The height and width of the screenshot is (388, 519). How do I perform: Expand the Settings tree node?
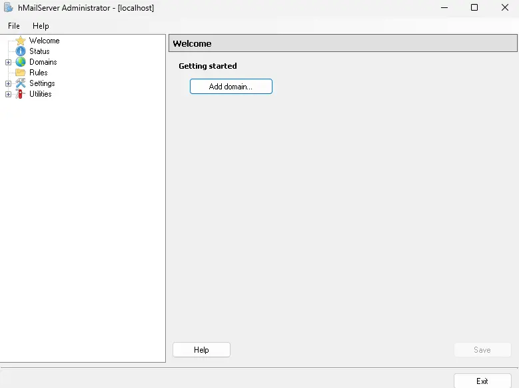pyautogui.click(x=8, y=83)
